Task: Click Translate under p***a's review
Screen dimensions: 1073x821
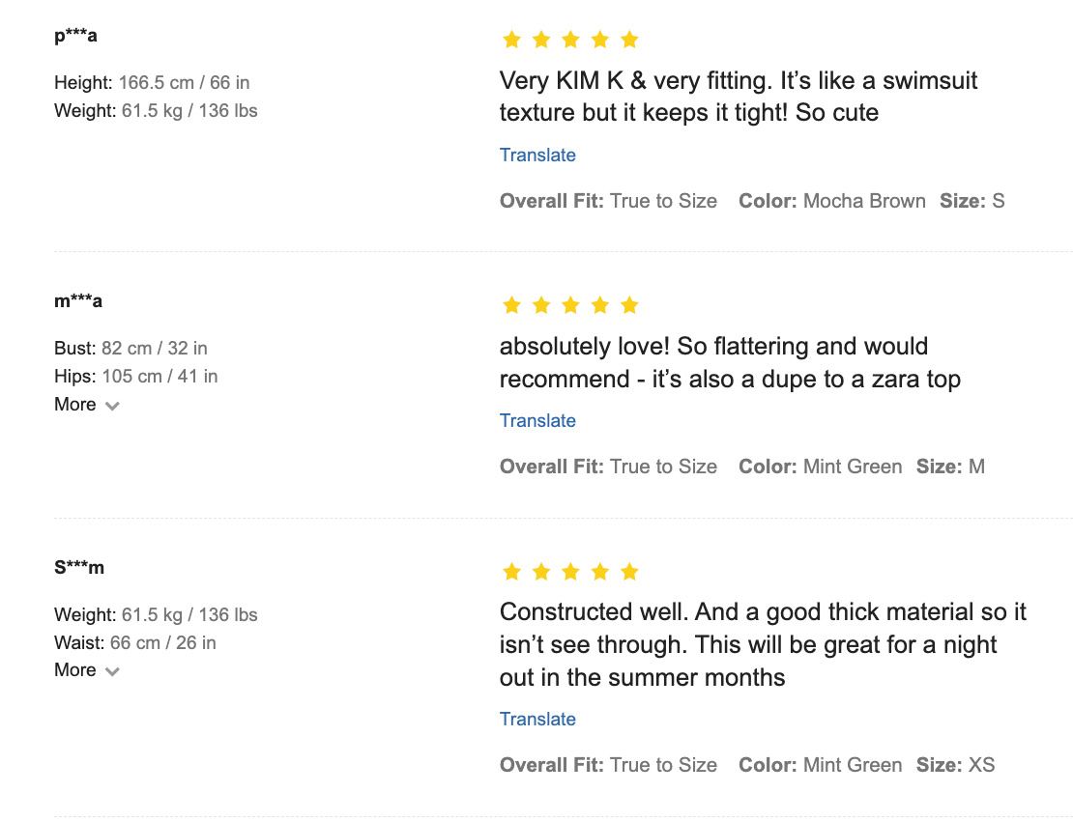Action: point(537,156)
